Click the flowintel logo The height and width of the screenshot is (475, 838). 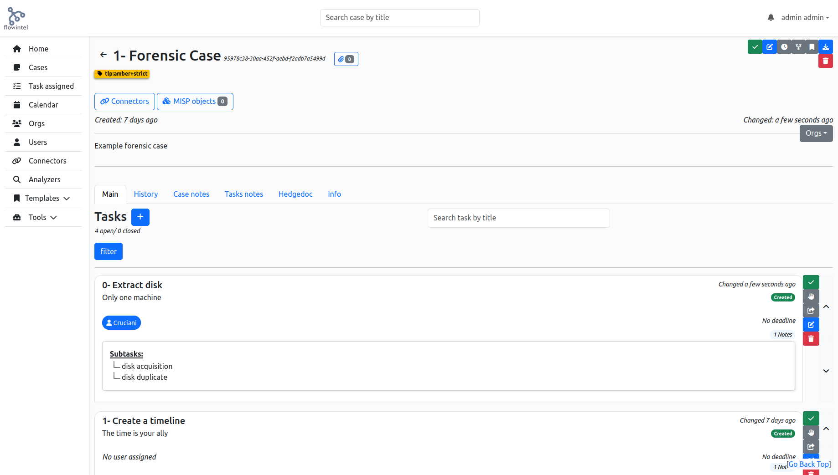[x=16, y=18]
